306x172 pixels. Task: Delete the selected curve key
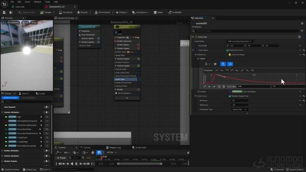point(224,86)
